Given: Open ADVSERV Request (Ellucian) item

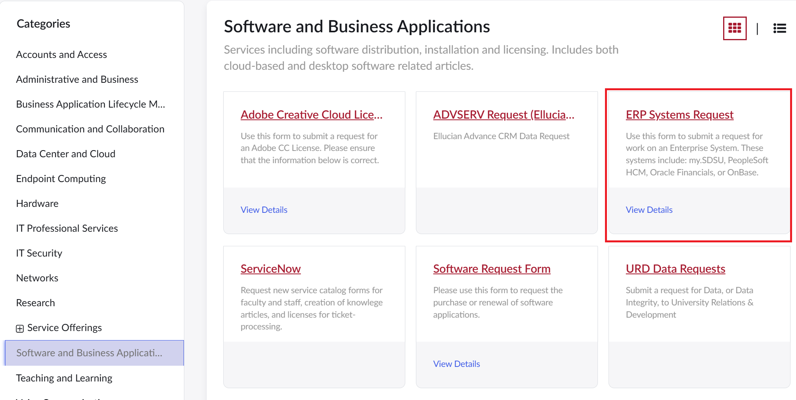Looking at the screenshot, I should [x=503, y=115].
